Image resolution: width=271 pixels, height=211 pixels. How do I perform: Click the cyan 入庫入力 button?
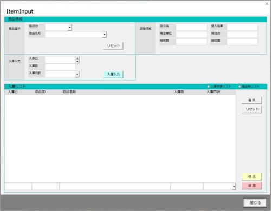(113, 74)
